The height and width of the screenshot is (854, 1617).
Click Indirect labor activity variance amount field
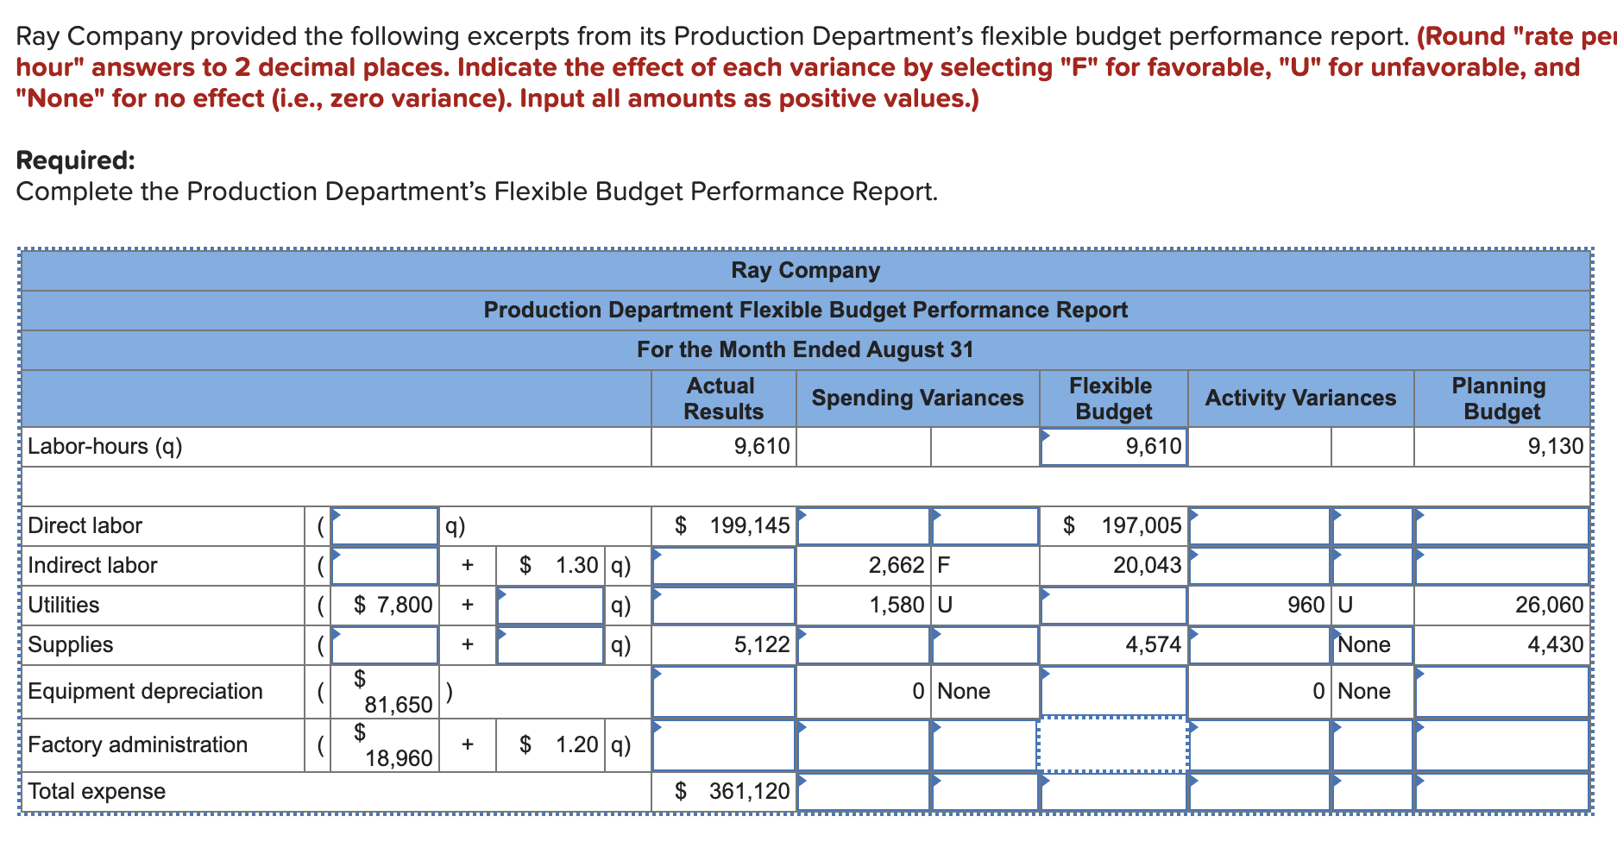[x=1259, y=565]
